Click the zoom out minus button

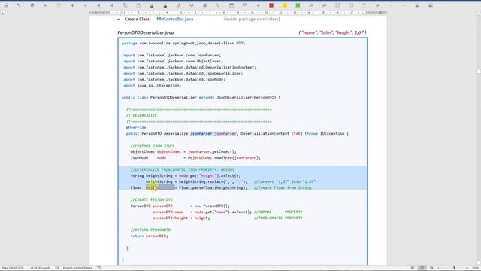pyautogui.click(x=438, y=268)
